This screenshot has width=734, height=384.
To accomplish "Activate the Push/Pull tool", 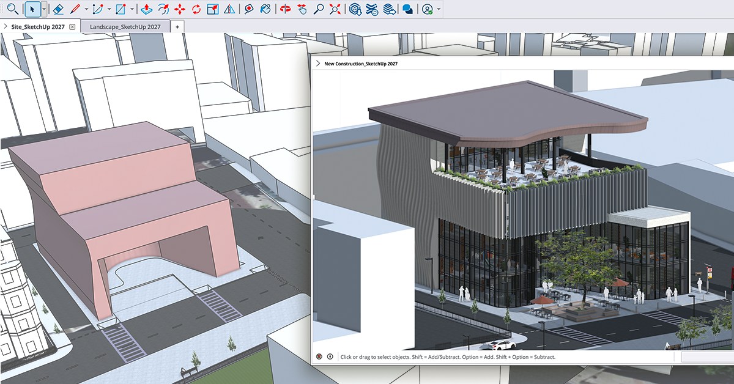I will [x=146, y=9].
